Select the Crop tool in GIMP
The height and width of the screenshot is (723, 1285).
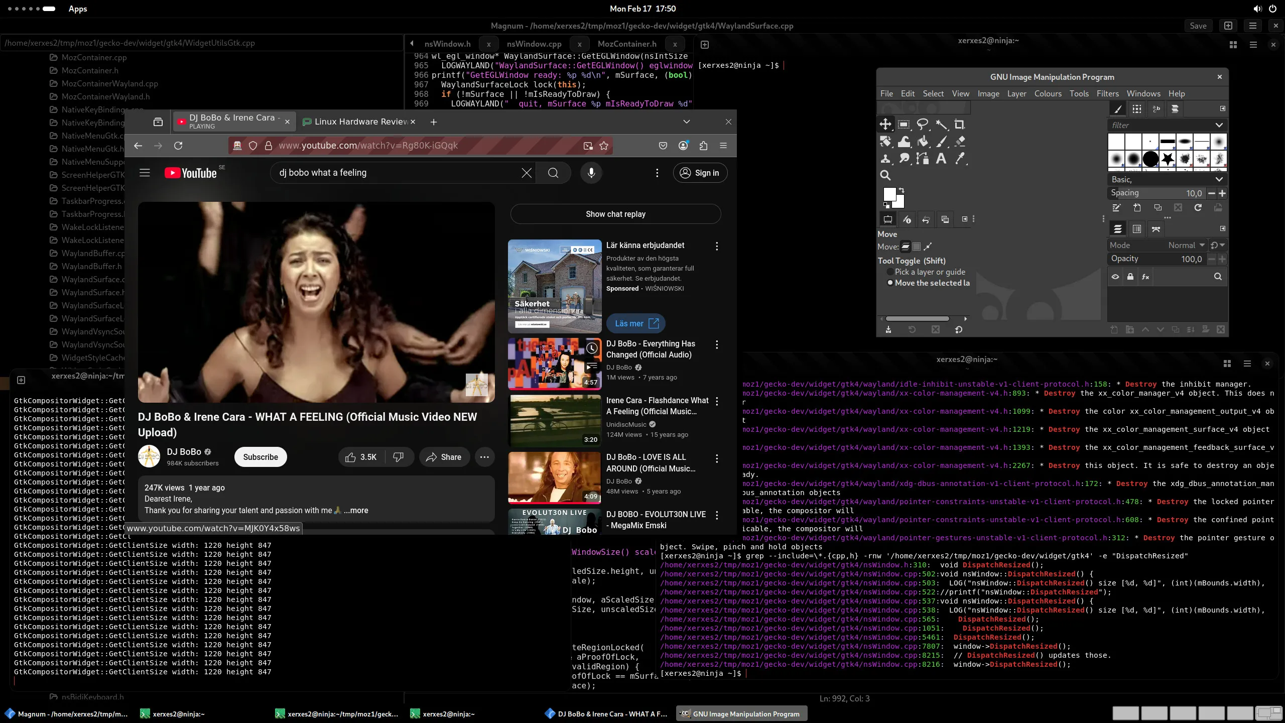click(959, 124)
